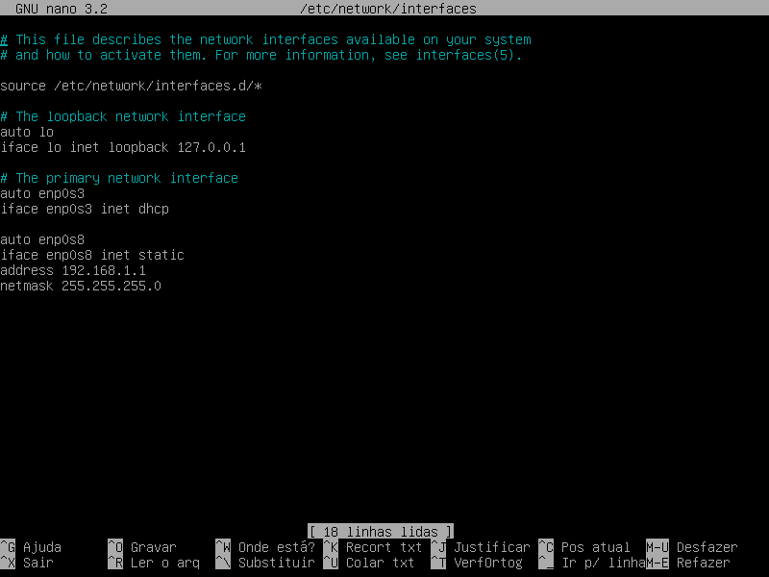Select the ^K Recort txt shortcut
This screenshot has height=577, width=769.
coord(373,547)
